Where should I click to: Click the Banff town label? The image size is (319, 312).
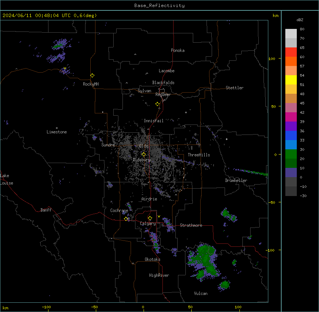(46, 210)
